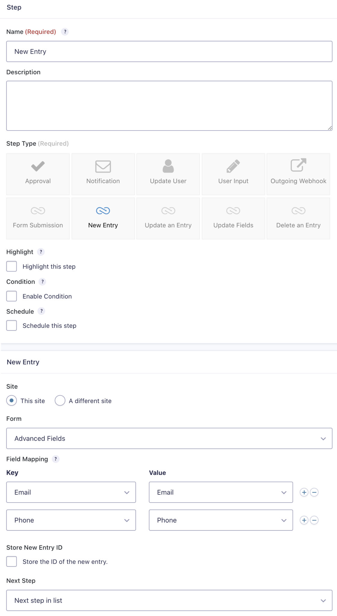Select the Approval step type
Image resolution: width=337 pixels, height=616 pixels.
[38, 174]
